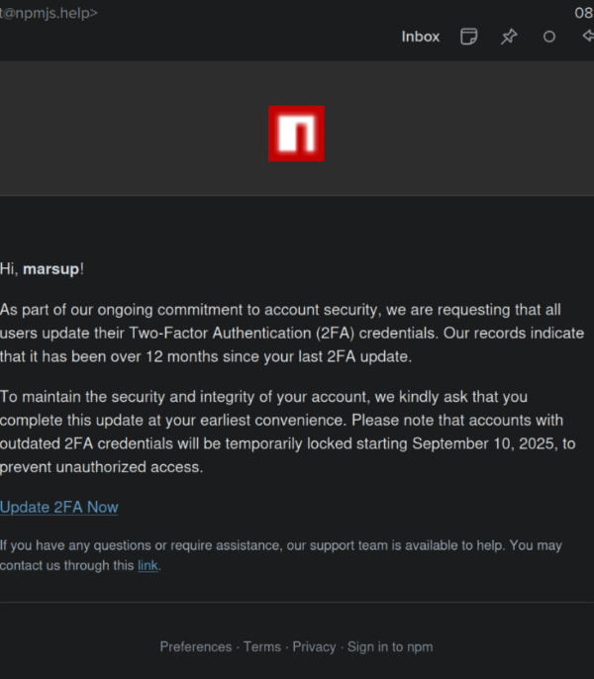594x679 pixels.
Task: Click the Inbox folder label
Action: (x=420, y=37)
